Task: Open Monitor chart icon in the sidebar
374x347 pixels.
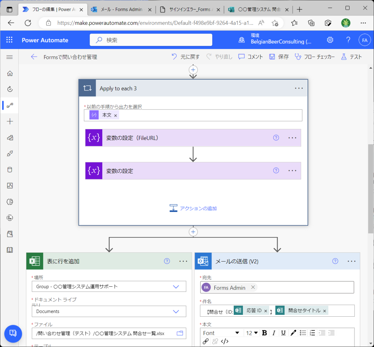Action: (x=10, y=186)
